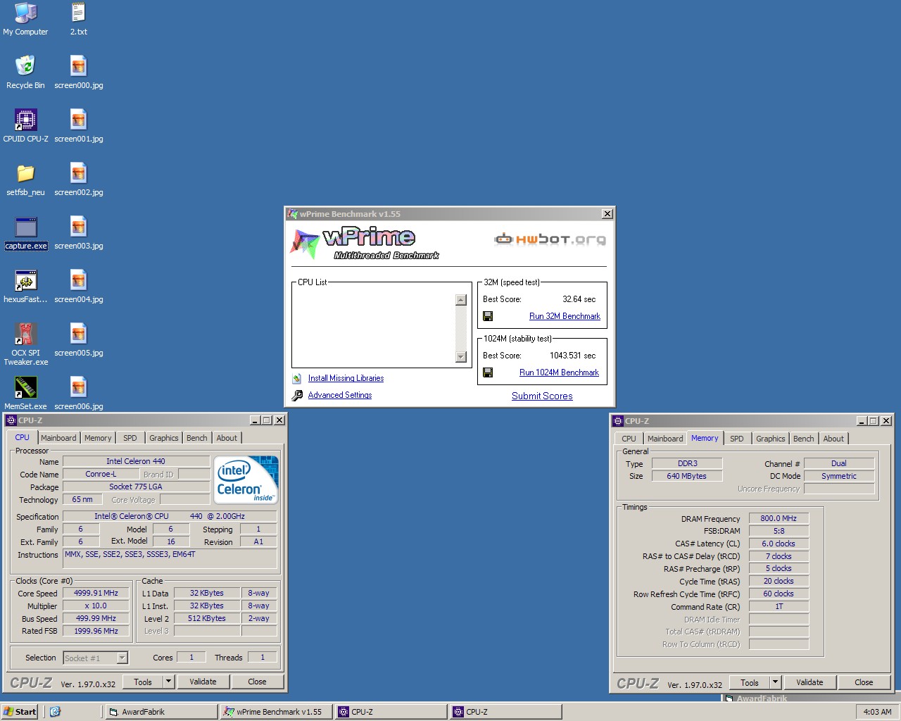The width and height of the screenshot is (901, 721).
Task: Click the Core Speed value 4999.91 MHz
Action: coord(96,593)
